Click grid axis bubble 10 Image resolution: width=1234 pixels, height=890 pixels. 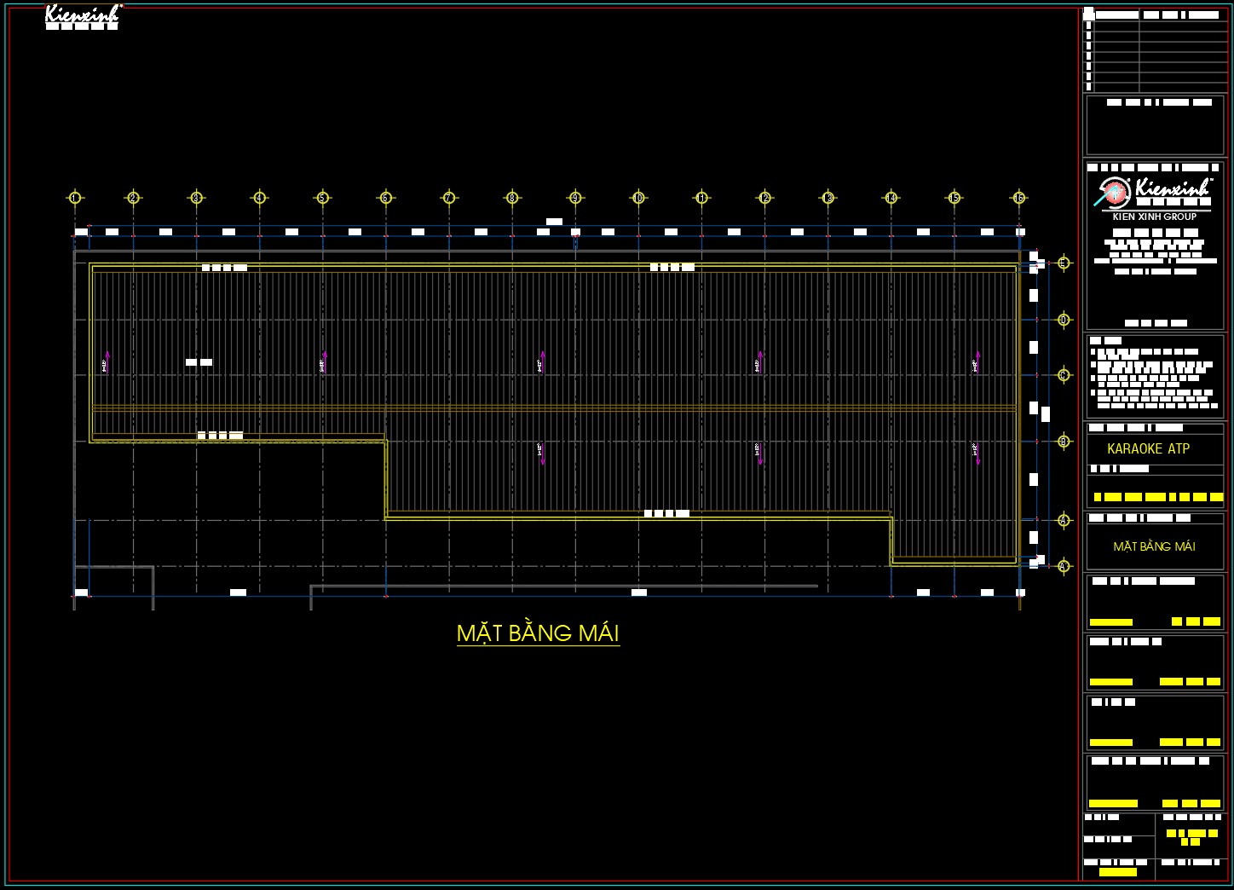(637, 198)
